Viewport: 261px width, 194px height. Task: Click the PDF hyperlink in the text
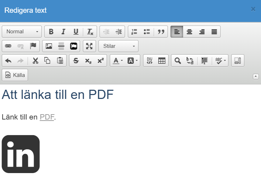(47, 117)
